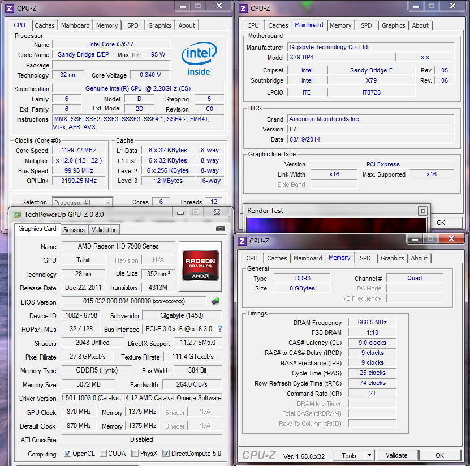Viewport: 470px width, 466px height.
Task: Click the DRAM Frequency value 666.5 MHz
Action: 372,322
